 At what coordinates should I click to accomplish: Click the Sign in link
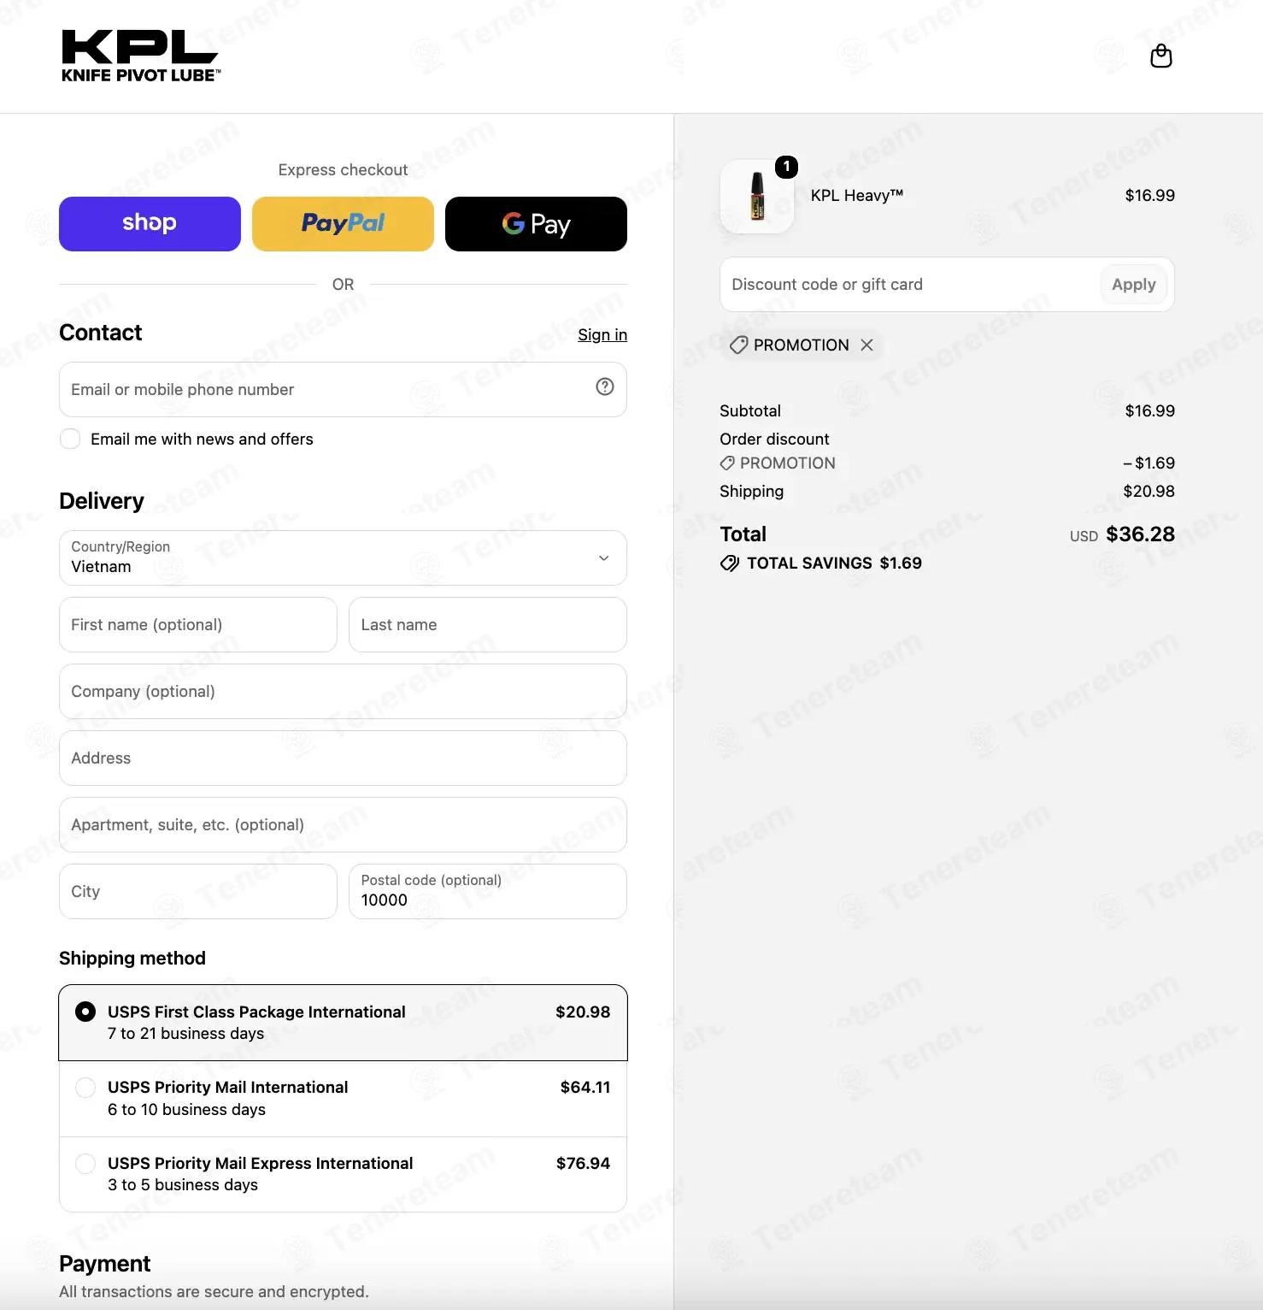click(602, 334)
